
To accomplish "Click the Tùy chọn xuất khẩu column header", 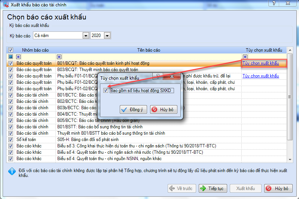I will pos(264,50).
